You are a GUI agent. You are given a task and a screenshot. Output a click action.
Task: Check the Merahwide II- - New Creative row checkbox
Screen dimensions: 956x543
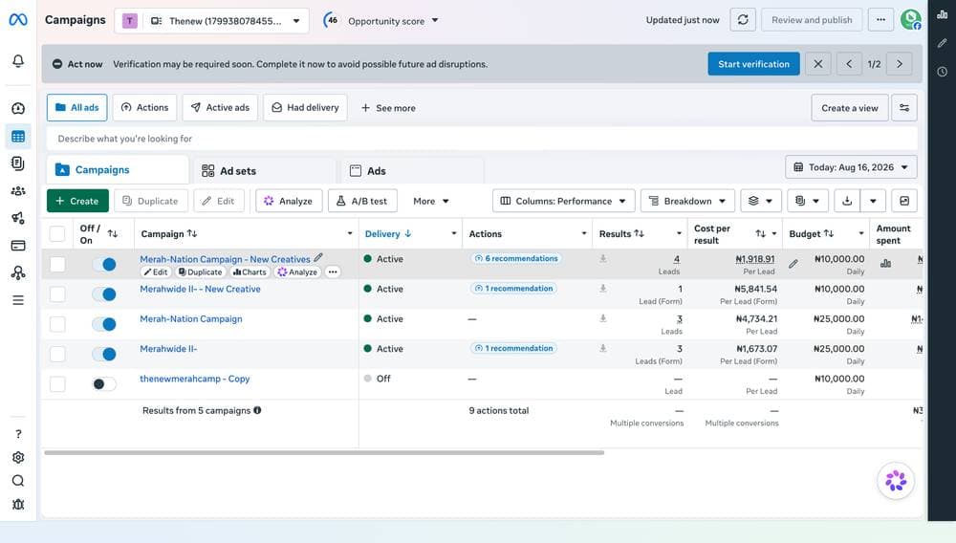[x=57, y=293]
